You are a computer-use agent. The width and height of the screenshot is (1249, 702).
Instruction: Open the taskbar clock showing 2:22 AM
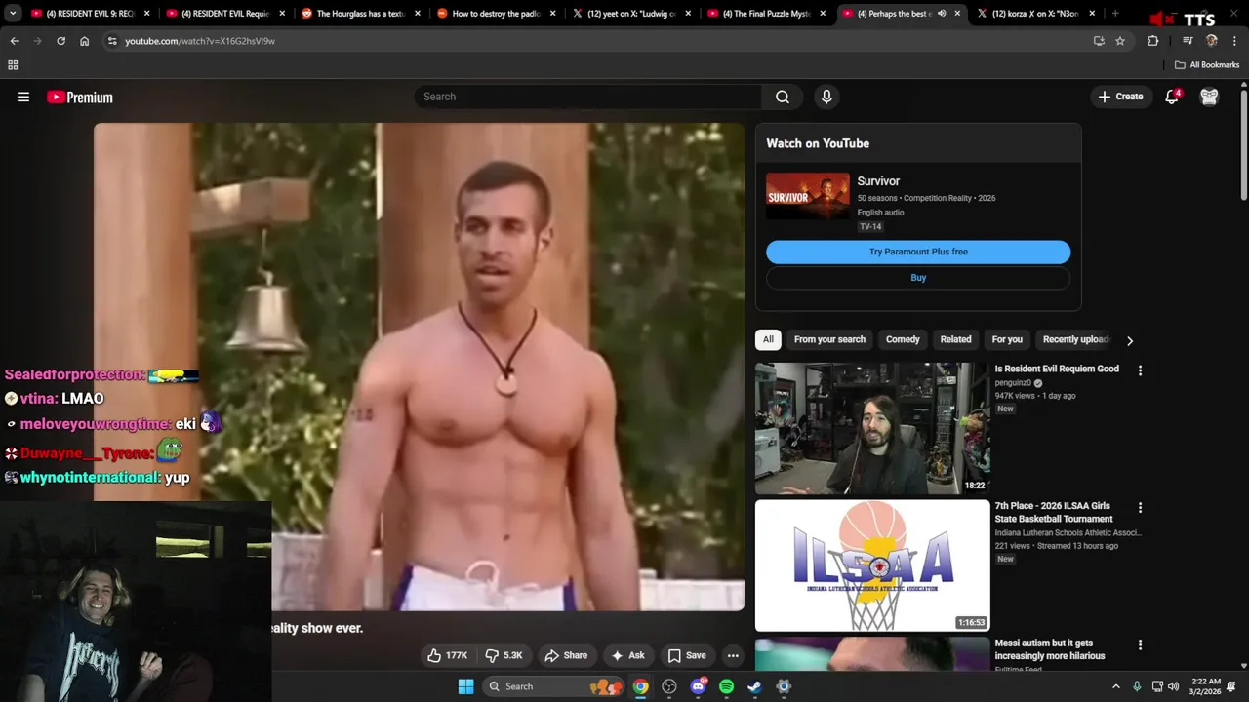click(x=1206, y=686)
